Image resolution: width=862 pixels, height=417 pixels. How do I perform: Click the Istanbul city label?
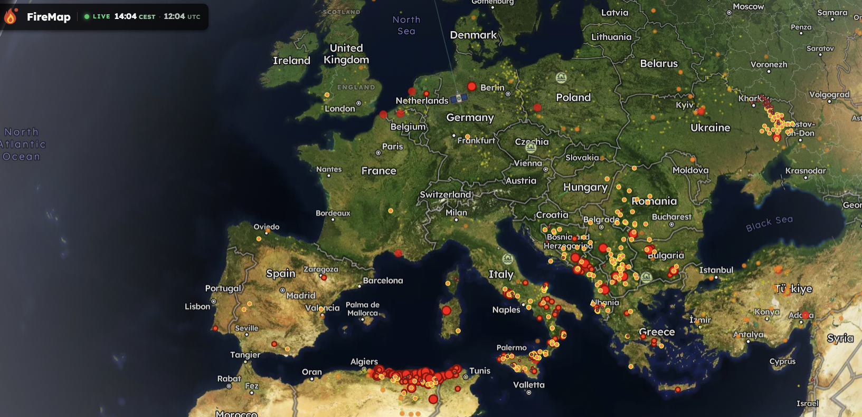(716, 270)
